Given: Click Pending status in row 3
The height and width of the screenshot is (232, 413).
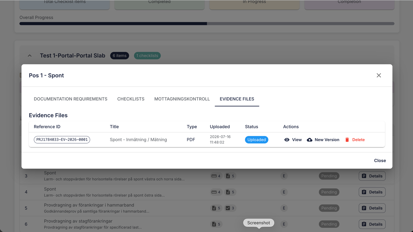Looking at the screenshot, I should coord(329,176).
